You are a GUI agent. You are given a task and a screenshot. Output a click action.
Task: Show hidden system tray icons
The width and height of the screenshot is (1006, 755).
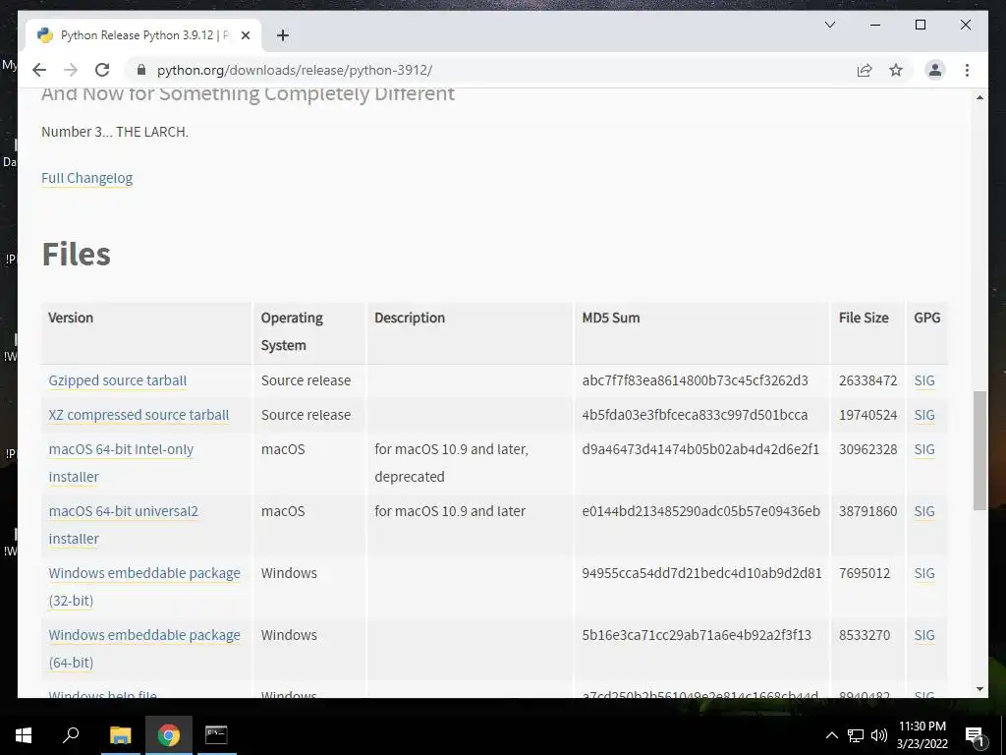(x=831, y=735)
